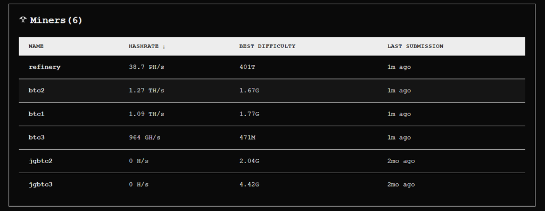
Task: Open the btc3 miner entry
Action: coord(272,137)
